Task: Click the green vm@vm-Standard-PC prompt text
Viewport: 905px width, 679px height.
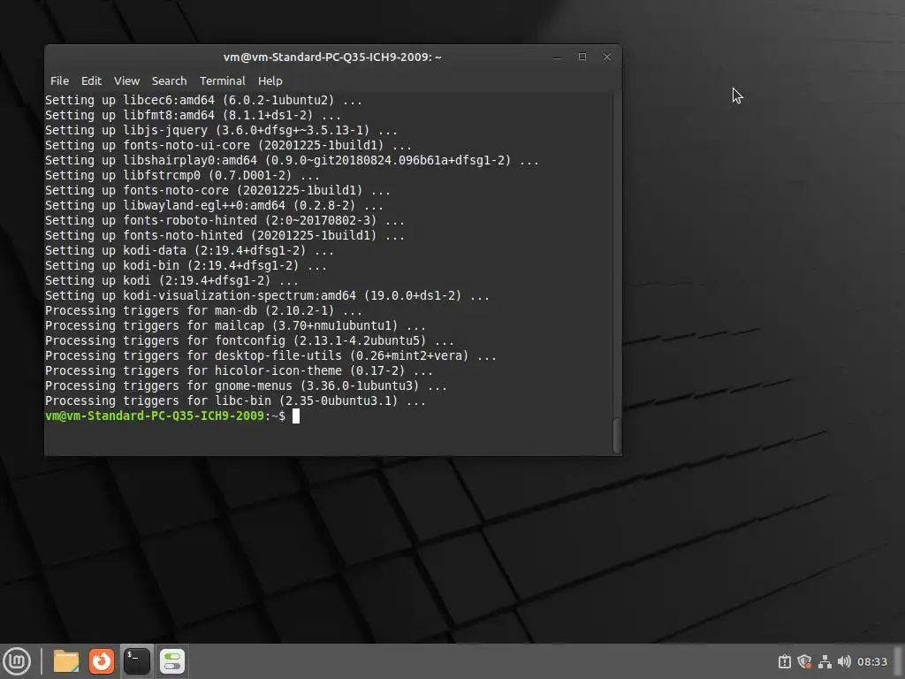Action: coord(155,416)
